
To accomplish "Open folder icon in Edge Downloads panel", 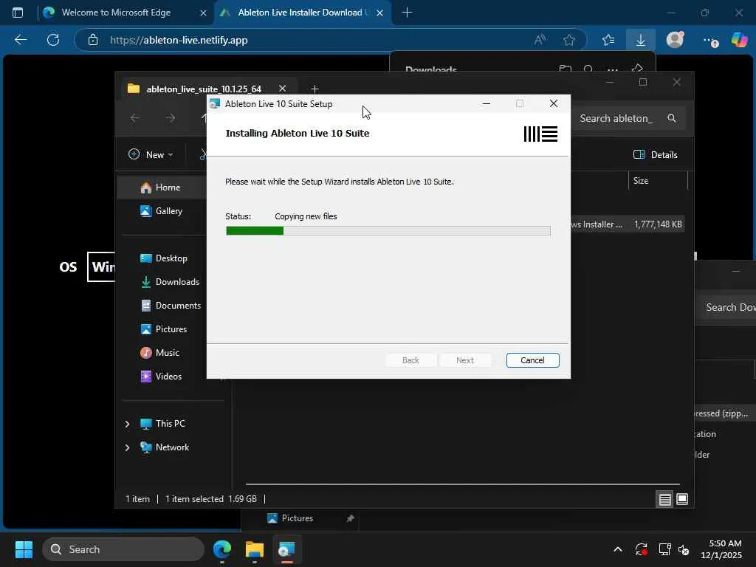I will [x=565, y=69].
